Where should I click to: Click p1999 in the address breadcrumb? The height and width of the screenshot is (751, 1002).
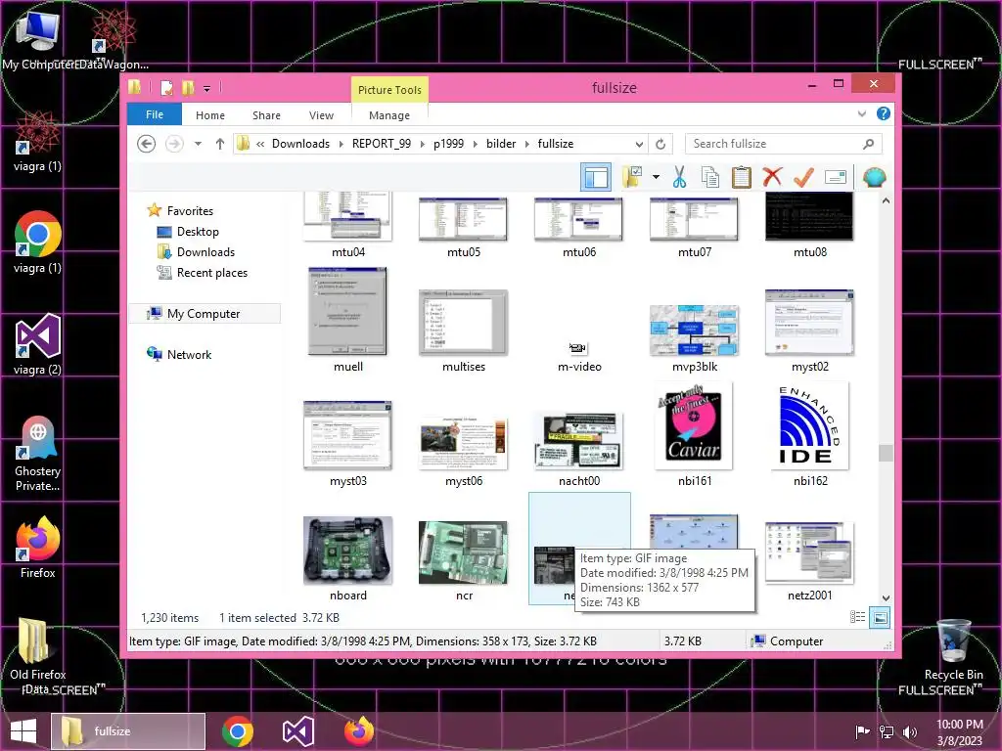point(448,144)
